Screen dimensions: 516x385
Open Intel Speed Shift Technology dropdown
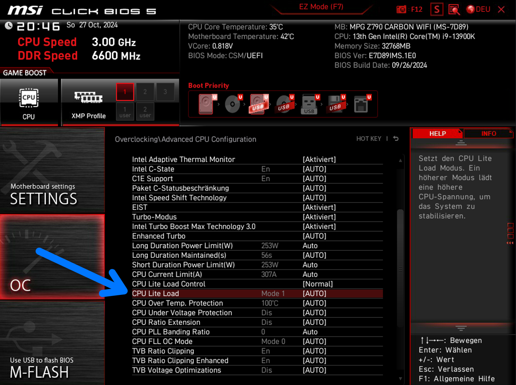314,198
